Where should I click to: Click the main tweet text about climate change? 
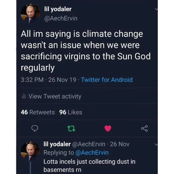point(82,51)
